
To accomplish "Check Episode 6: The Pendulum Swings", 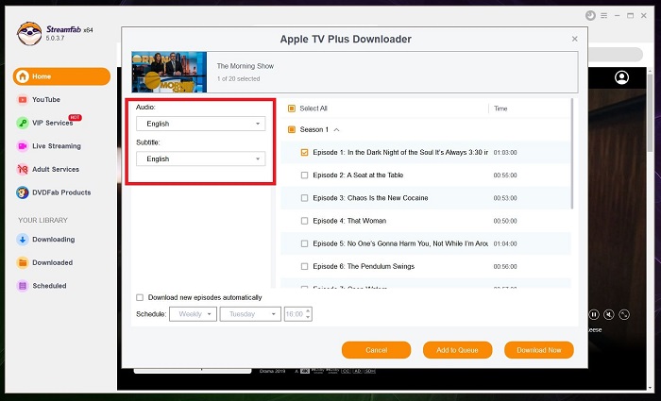I will pos(304,266).
